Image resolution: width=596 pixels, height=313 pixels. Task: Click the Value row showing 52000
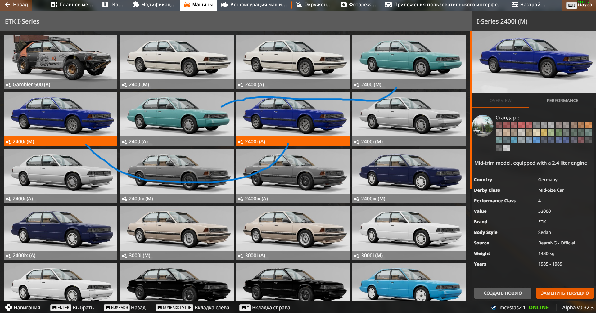[533, 211]
